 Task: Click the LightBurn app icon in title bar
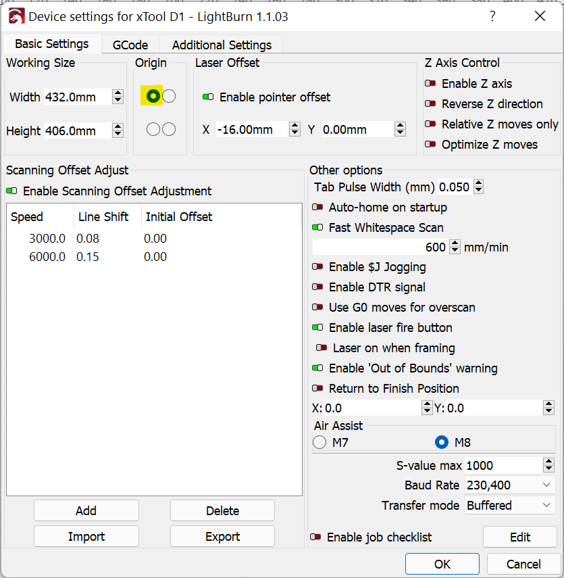[17, 16]
